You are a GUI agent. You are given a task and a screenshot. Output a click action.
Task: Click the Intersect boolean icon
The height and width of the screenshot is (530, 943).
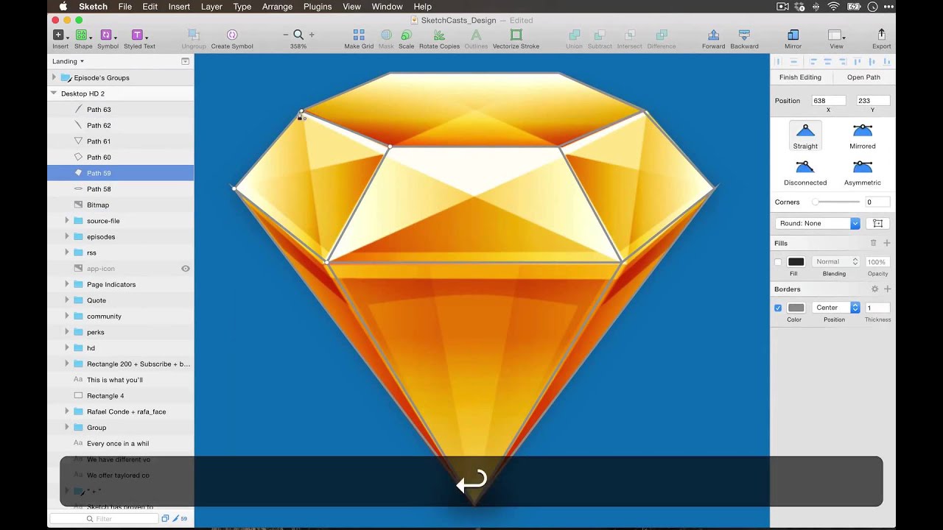(x=629, y=35)
